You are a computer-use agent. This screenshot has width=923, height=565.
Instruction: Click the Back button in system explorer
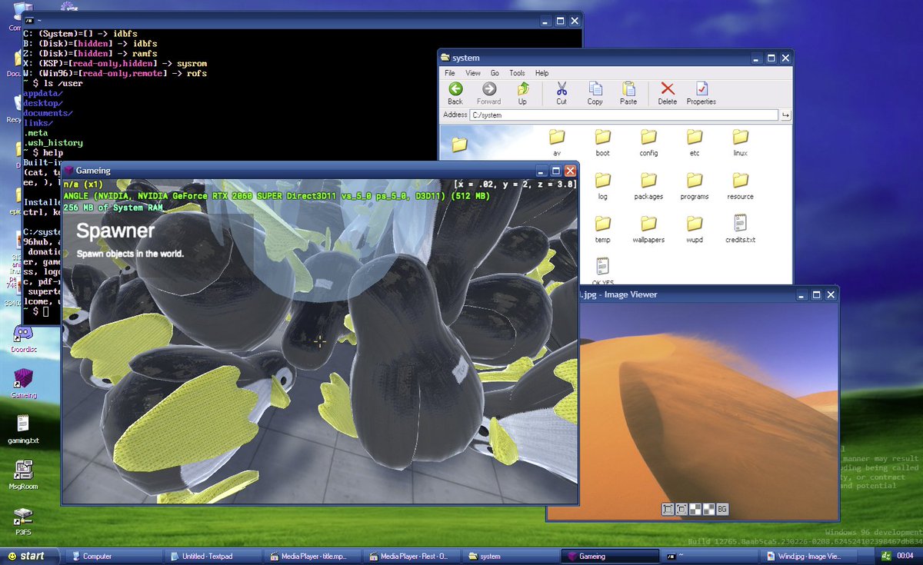coord(455,93)
